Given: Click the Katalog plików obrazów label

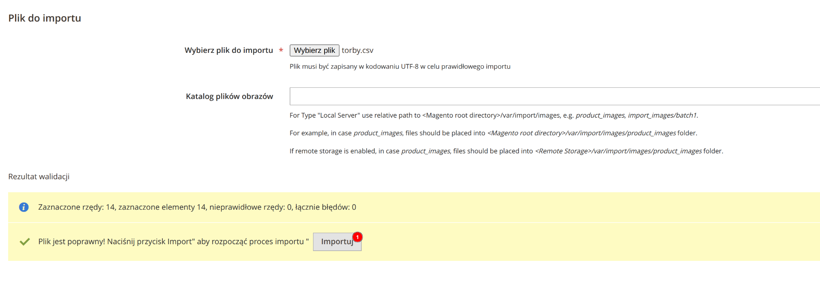Looking at the screenshot, I should pos(229,96).
